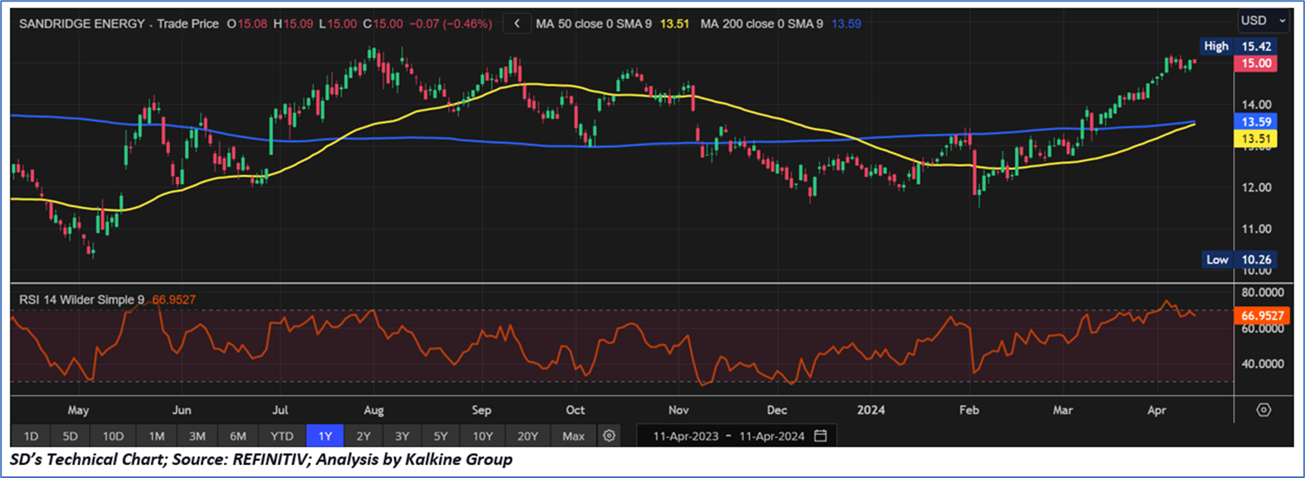Viewport: 1305px width, 478px height.
Task: Select the 1M time range
Action: pos(157,436)
